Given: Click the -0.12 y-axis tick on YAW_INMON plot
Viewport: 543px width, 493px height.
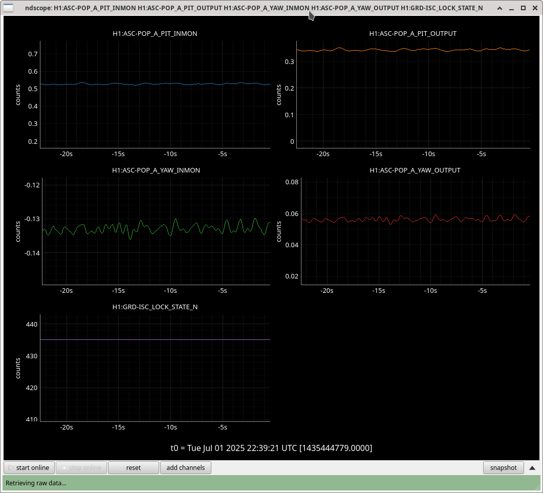Looking at the screenshot, I should pos(32,185).
